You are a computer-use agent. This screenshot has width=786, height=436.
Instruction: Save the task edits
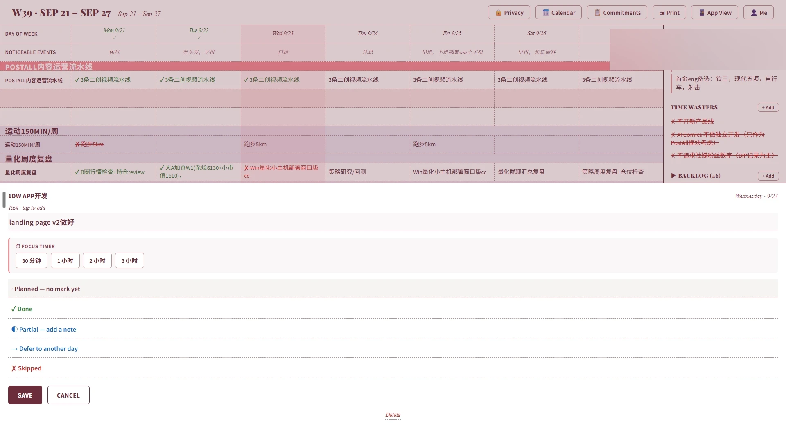click(25, 395)
